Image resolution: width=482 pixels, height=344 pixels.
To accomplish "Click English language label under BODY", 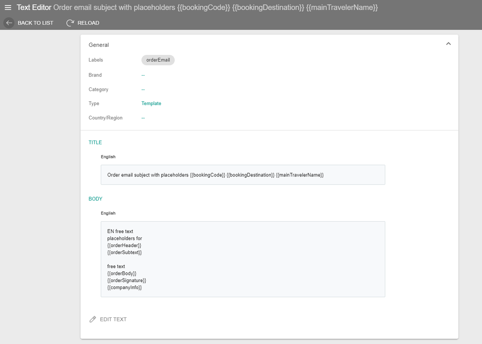I will 108,213.
